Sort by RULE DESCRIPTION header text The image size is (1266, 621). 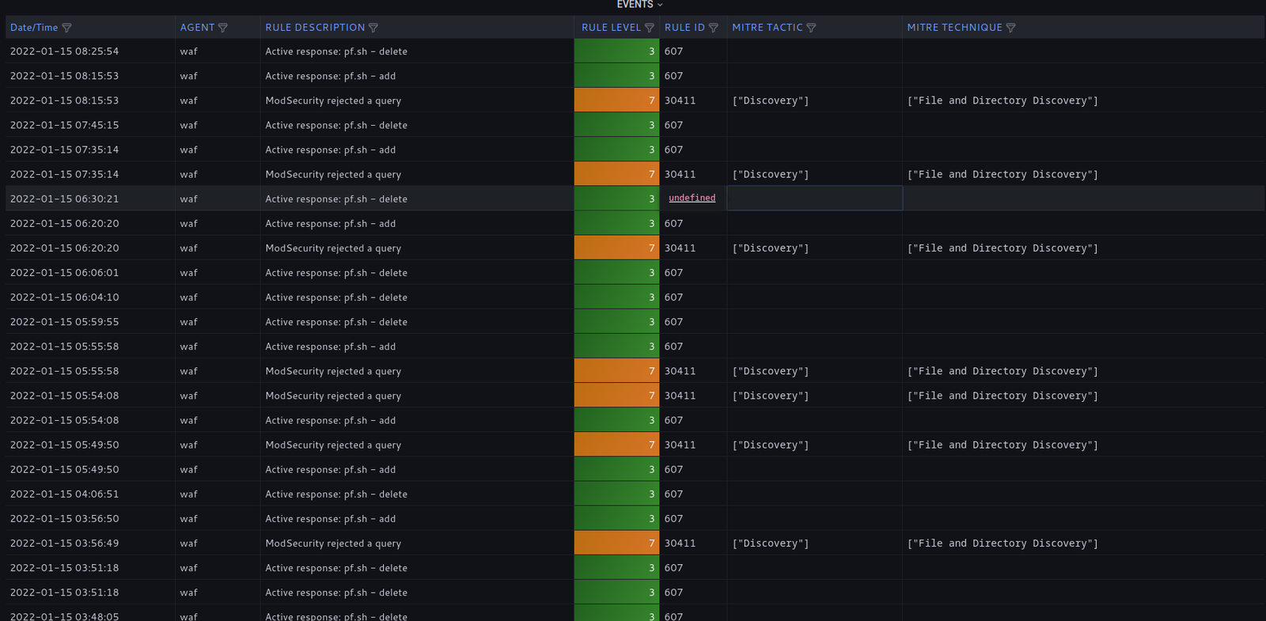315,28
